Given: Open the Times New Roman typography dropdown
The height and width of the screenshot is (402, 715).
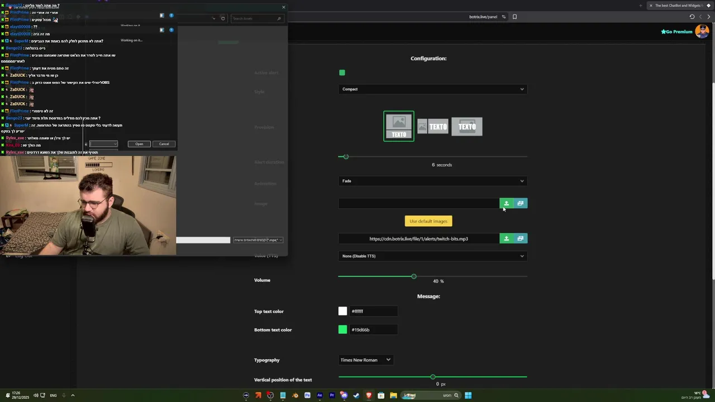Looking at the screenshot, I should click(365, 360).
